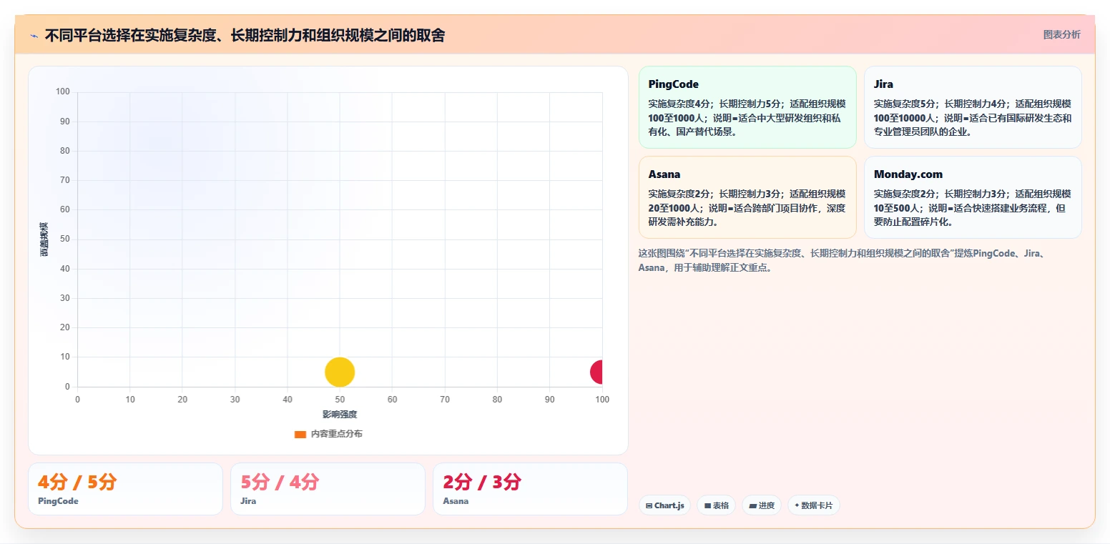Image resolution: width=1110 pixels, height=544 pixels.
Task: Click the 进度 tag
Action: pos(762,505)
